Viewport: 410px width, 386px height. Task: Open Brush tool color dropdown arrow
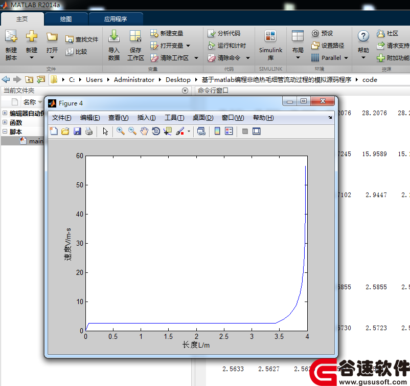pyautogui.click(x=189, y=131)
